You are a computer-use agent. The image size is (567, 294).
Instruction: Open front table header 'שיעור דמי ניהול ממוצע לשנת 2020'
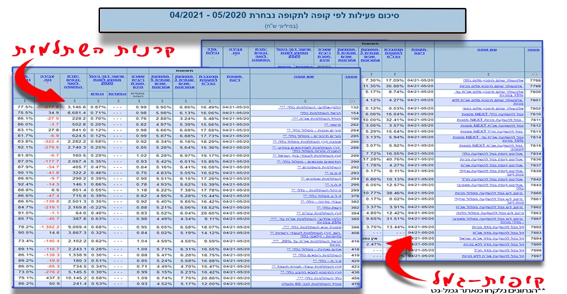(x=107, y=80)
